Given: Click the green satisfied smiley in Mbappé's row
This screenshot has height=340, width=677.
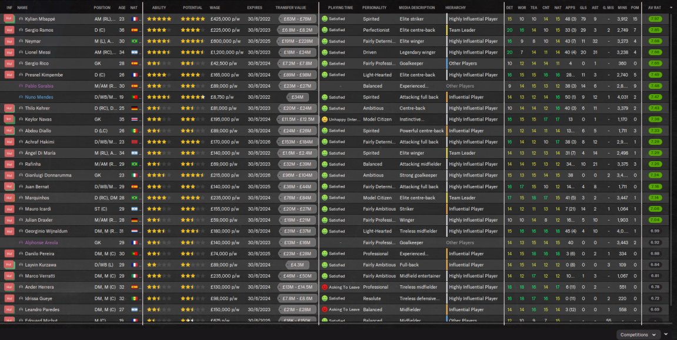Looking at the screenshot, I should click(x=325, y=19).
